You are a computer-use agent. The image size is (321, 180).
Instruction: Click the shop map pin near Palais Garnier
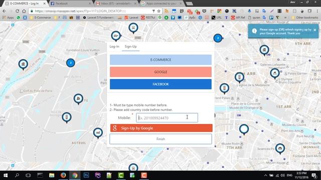(x=274, y=73)
